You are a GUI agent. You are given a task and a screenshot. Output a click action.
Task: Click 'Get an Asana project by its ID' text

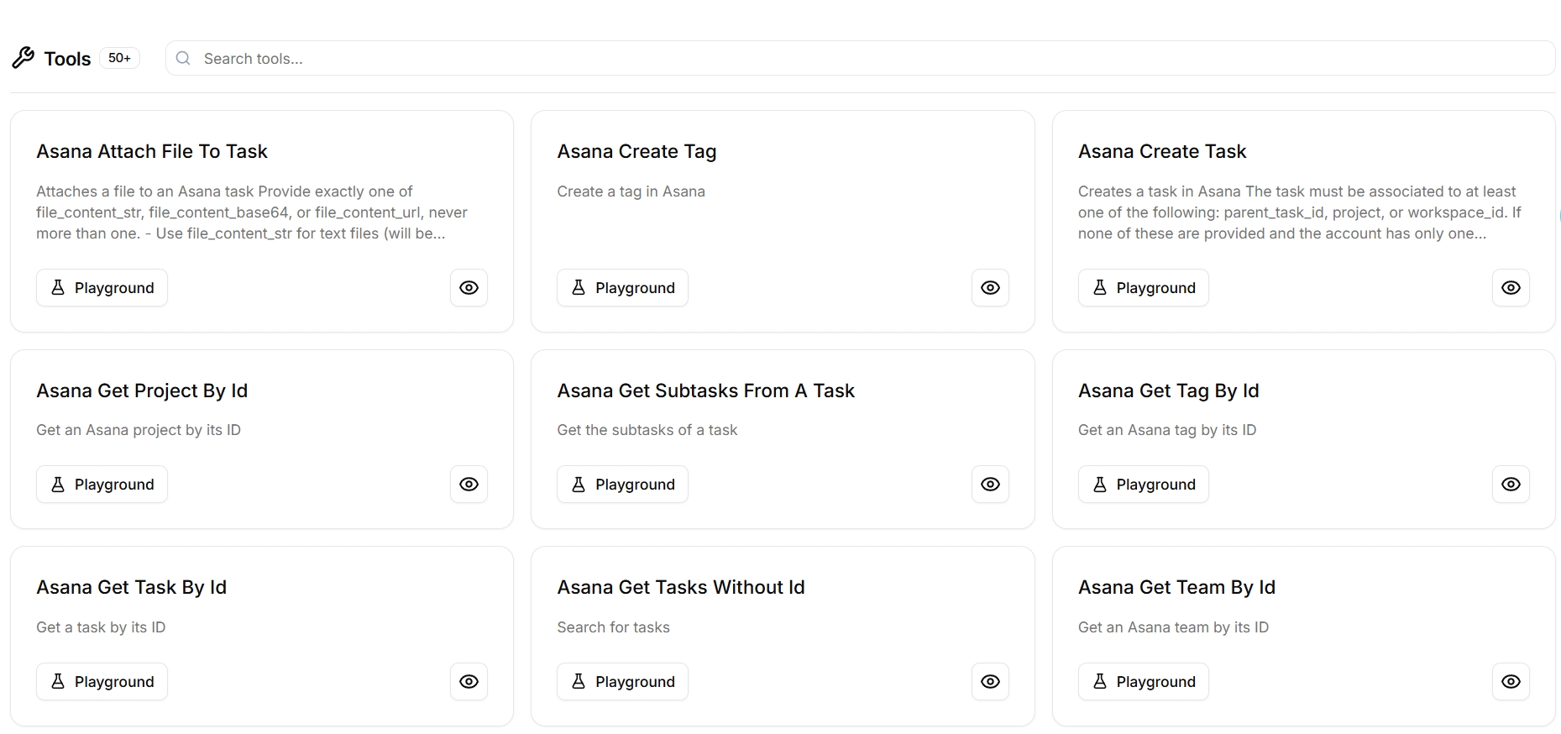click(139, 430)
